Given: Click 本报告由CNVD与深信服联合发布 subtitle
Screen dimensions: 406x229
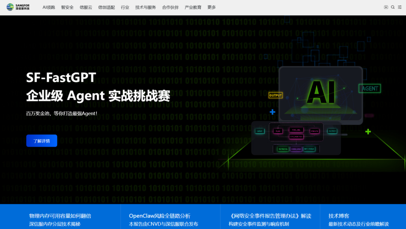Looking at the screenshot, I should click(x=163, y=224).
